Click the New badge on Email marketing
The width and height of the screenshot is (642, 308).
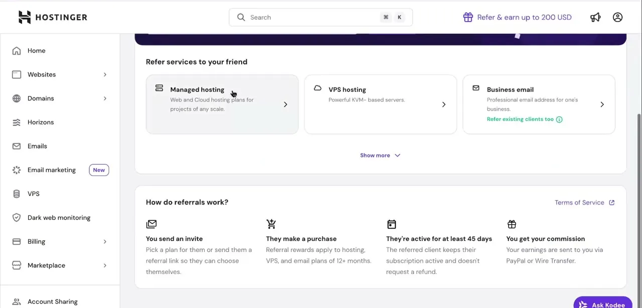coord(99,170)
